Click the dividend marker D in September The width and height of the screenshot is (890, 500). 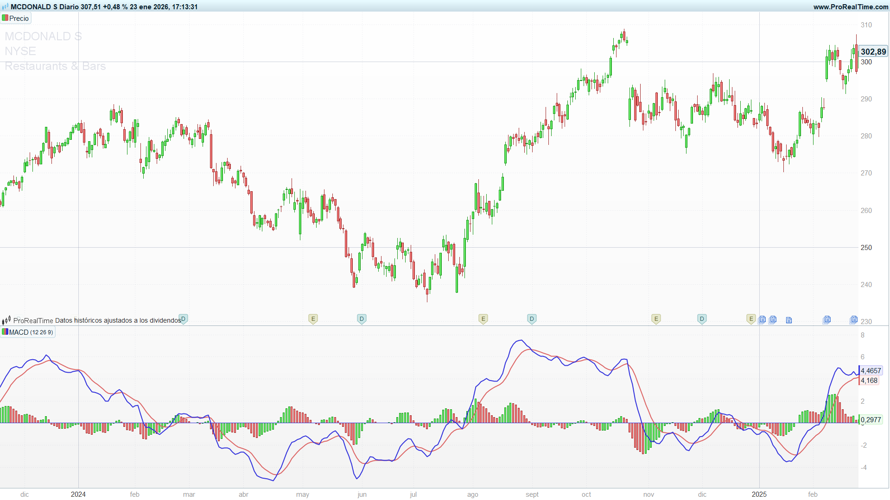click(532, 319)
